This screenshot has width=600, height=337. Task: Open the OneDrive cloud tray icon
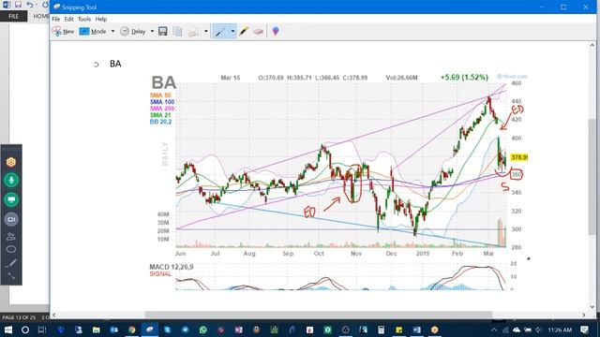(x=517, y=330)
